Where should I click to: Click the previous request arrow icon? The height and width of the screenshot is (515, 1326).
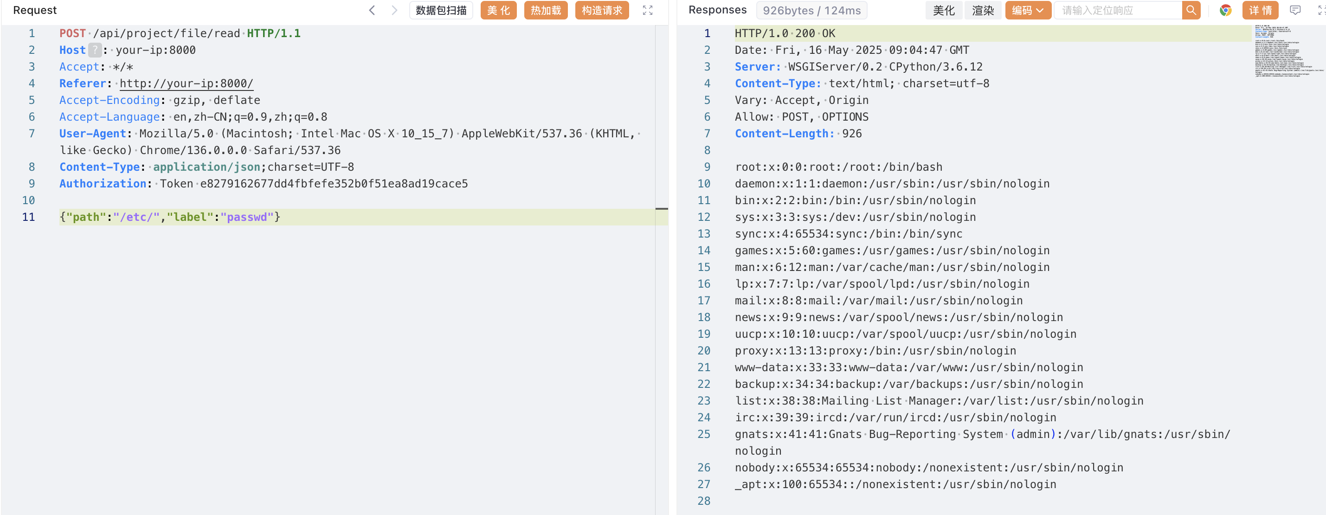[372, 10]
